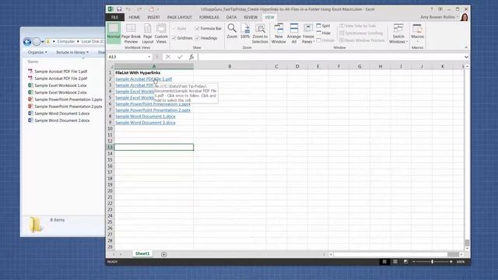Switch to the FORMULAS tab
This screenshot has width=498, height=280.
(209, 17)
